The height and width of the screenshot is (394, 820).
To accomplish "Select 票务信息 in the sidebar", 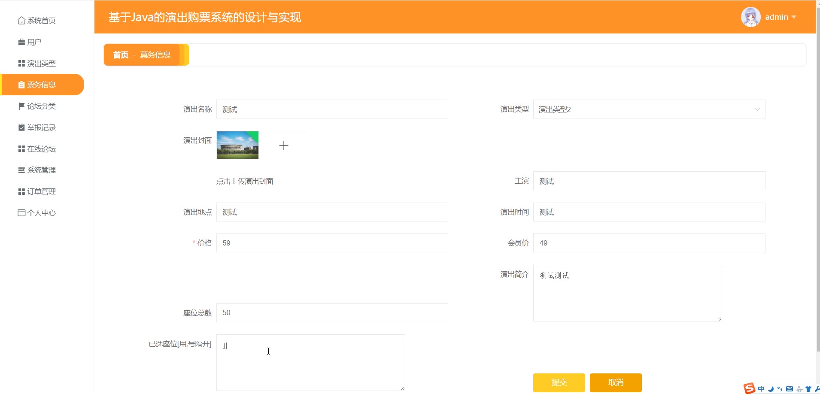I will [41, 85].
